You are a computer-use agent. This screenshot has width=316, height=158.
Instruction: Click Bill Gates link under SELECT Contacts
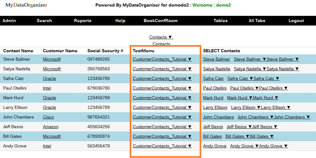click(x=212, y=136)
